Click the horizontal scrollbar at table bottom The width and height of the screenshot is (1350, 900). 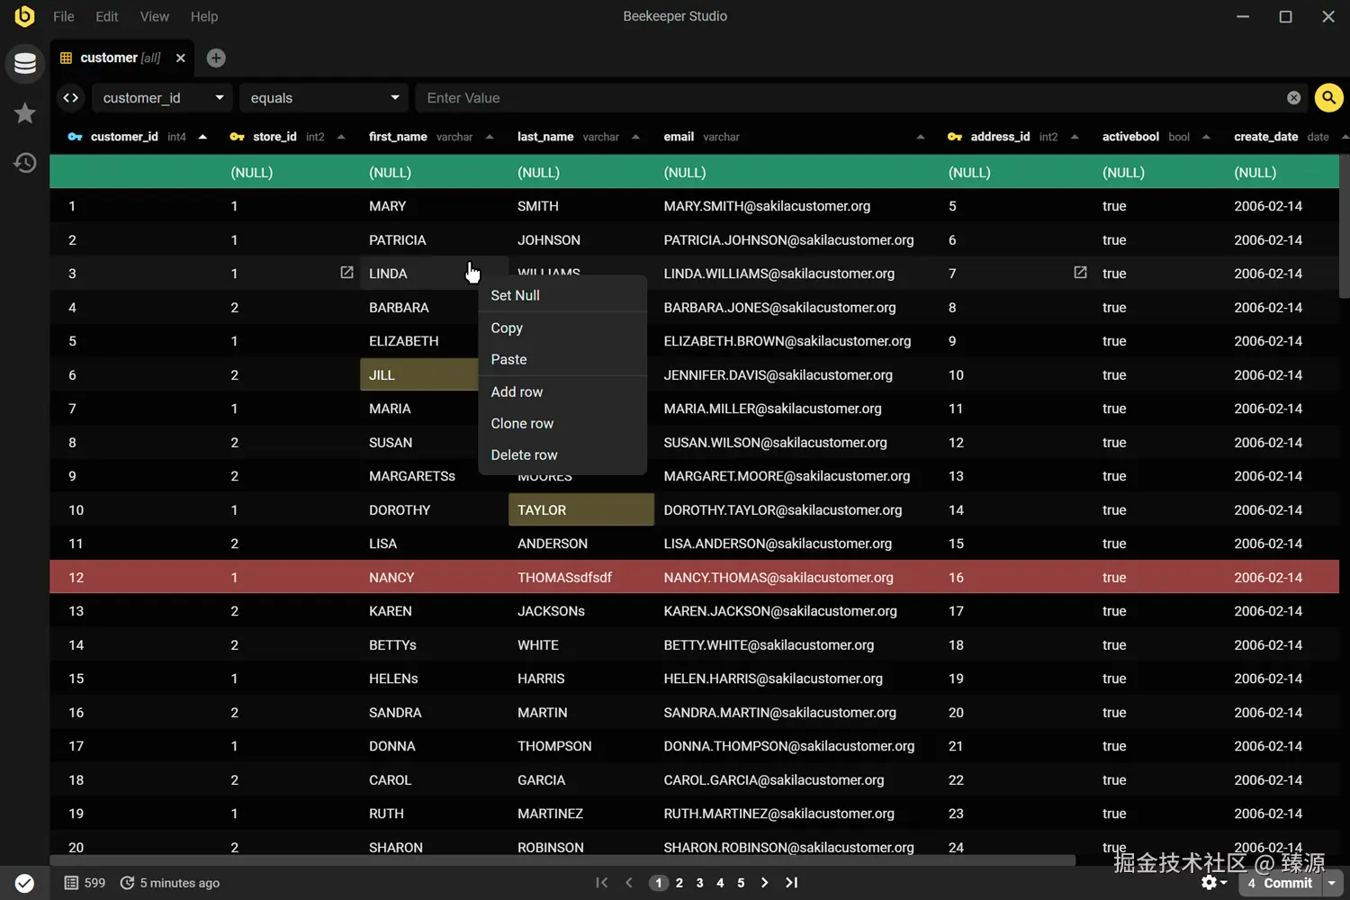(x=562, y=860)
